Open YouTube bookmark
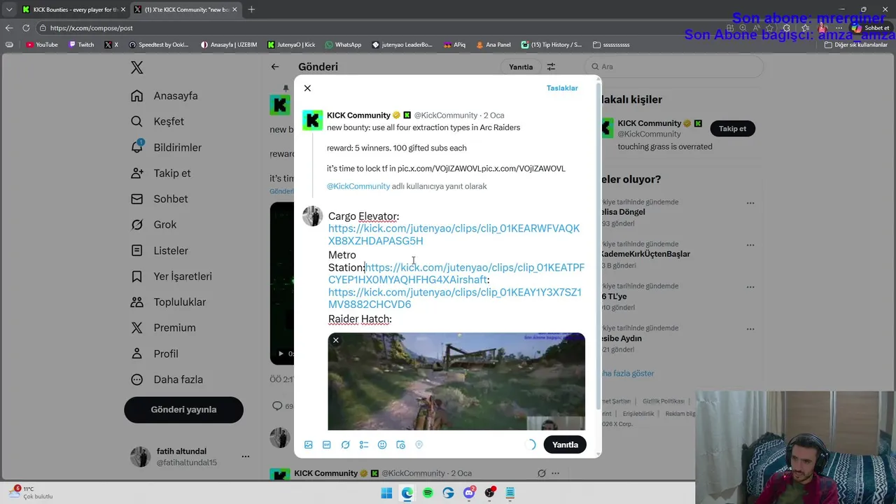The image size is (896, 504). (x=41, y=45)
